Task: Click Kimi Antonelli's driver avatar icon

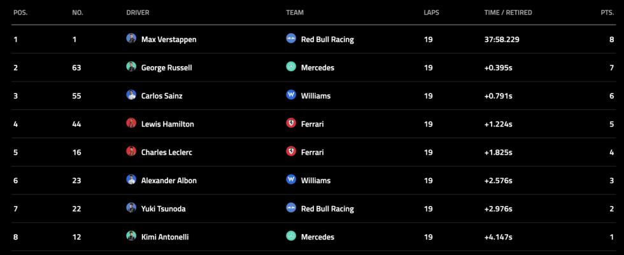Action: tap(132, 237)
